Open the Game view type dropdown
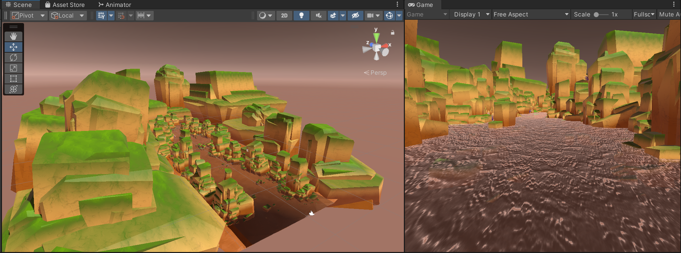The height and width of the screenshot is (253, 681). pyautogui.click(x=427, y=14)
